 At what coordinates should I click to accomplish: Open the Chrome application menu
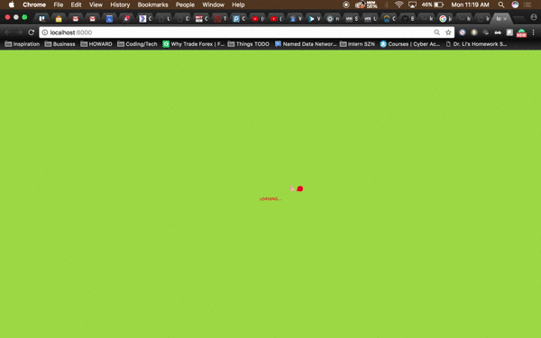point(34,5)
